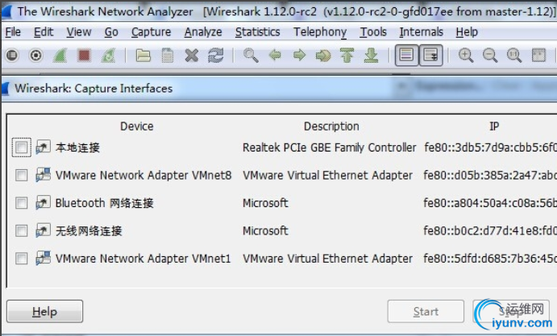This screenshot has width=557, height=336.
Task: Check the VMware Network Adapter VMnet8 checkbox
Action: 22,176
